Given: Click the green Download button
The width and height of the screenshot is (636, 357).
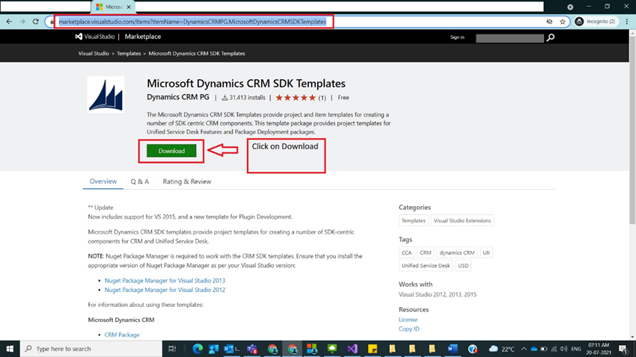Looking at the screenshot, I should click(171, 151).
